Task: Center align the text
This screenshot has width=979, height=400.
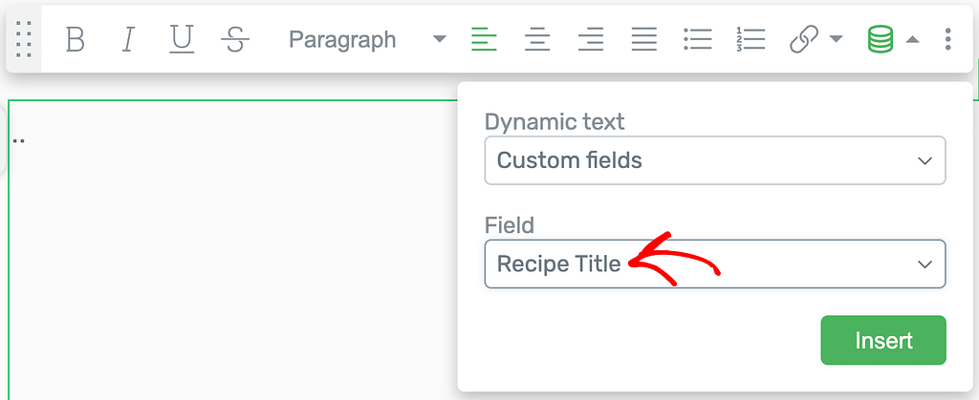Action: [x=537, y=40]
